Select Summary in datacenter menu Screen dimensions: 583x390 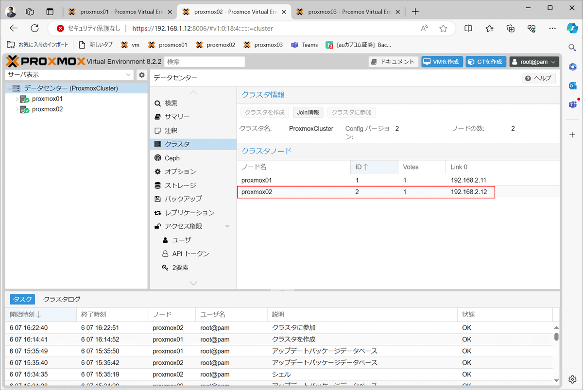(193, 117)
